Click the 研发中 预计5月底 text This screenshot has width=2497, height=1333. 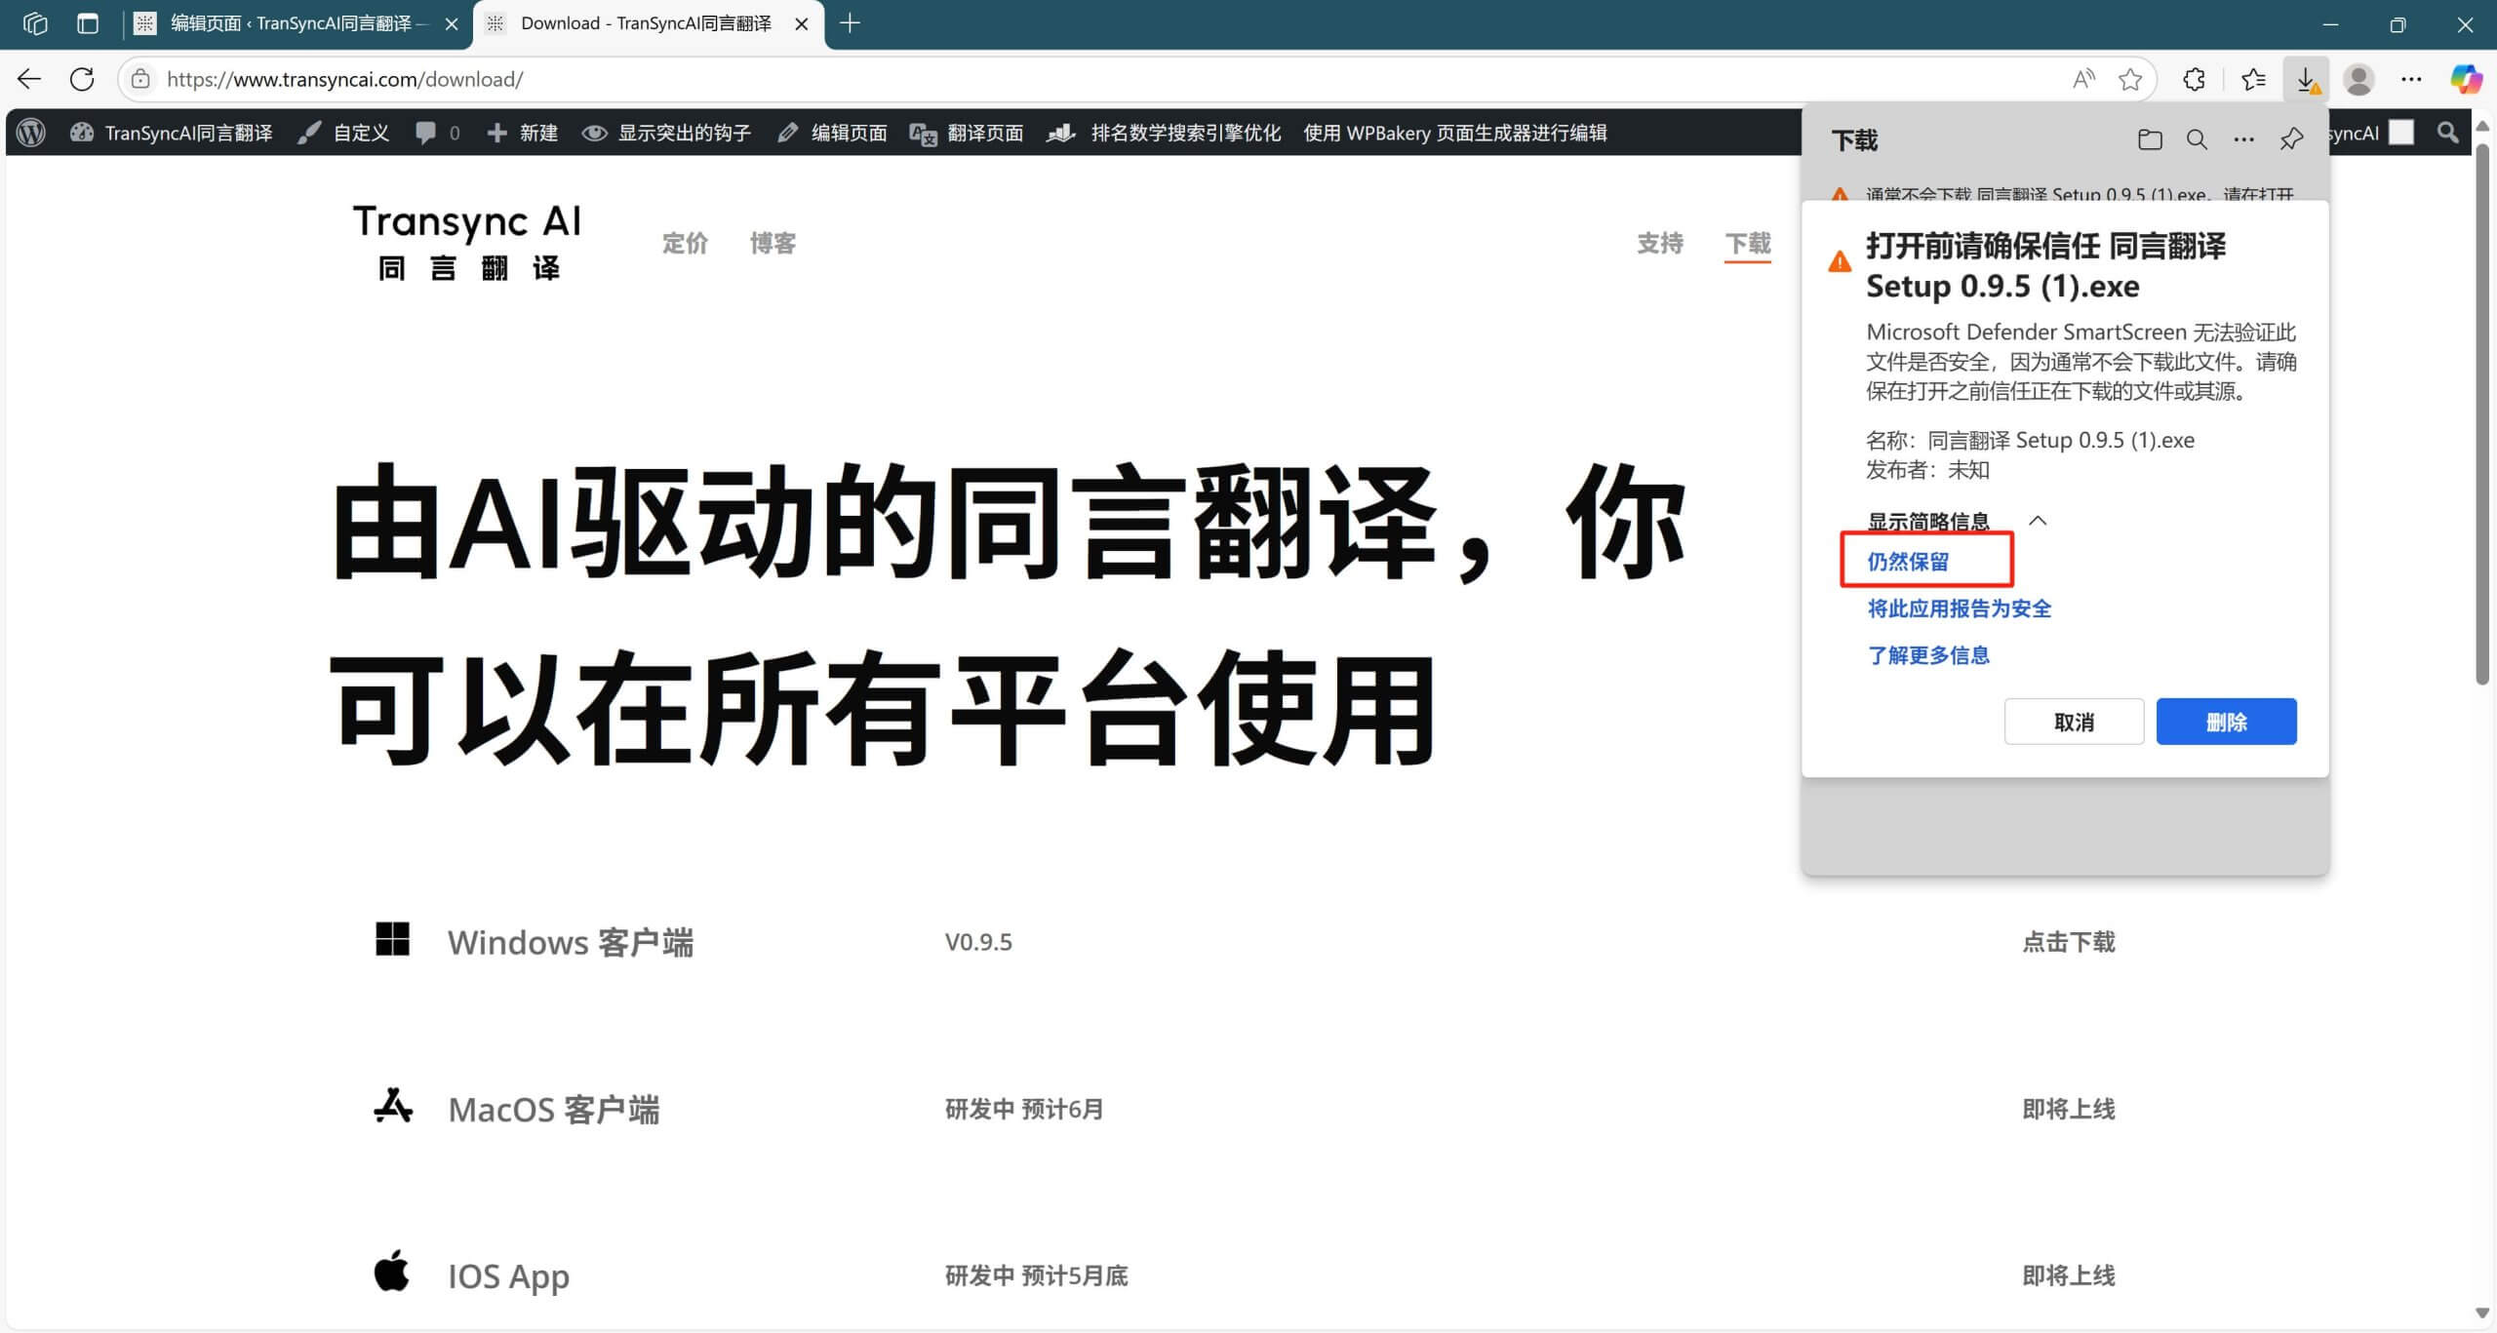1036,1275
